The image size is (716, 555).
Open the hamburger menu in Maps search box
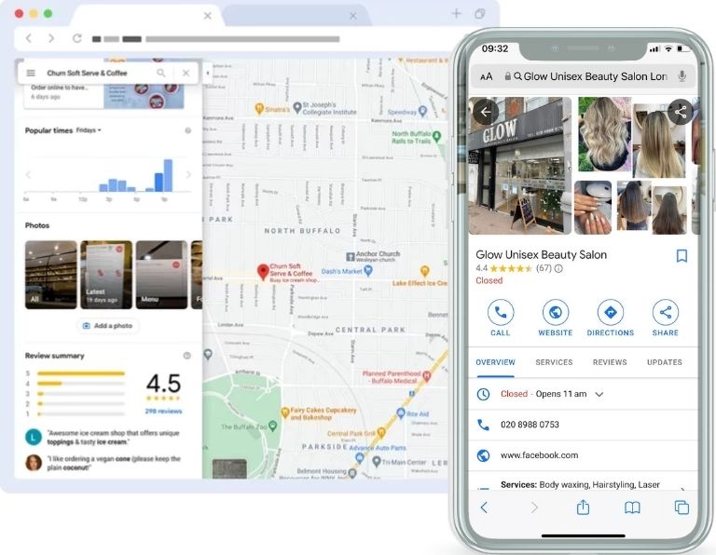31,73
